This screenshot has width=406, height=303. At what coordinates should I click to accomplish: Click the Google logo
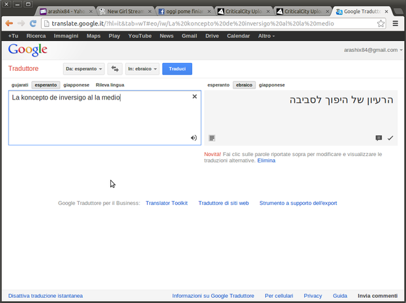(x=28, y=50)
